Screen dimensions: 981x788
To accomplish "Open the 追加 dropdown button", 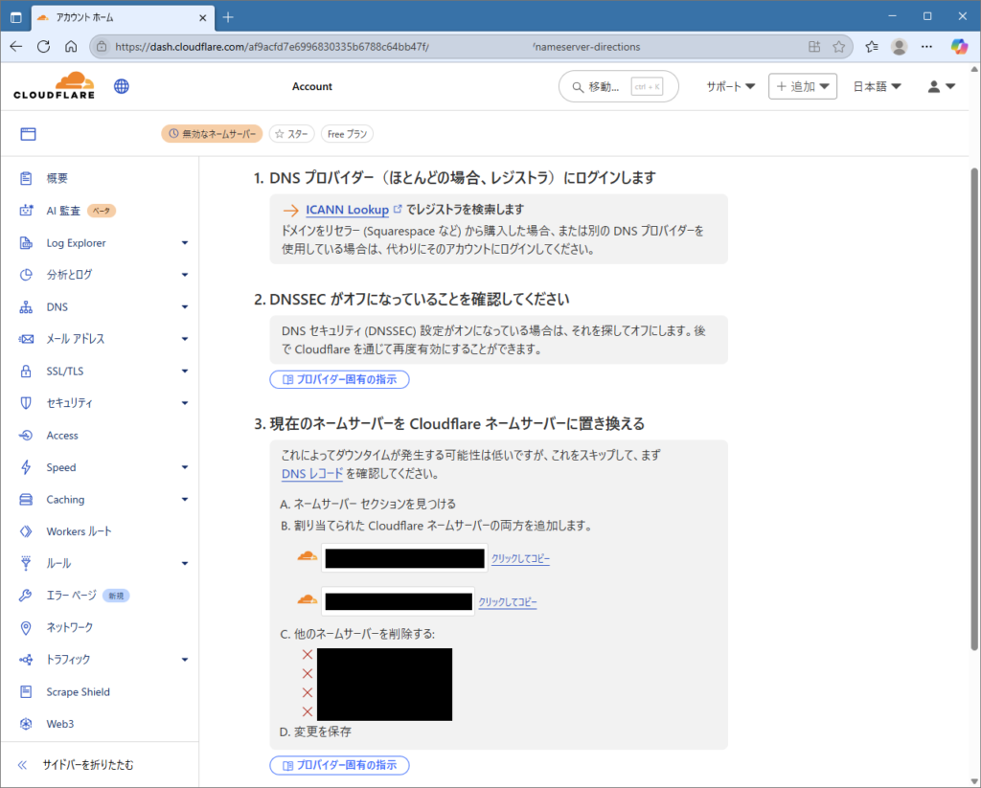I will (x=803, y=86).
